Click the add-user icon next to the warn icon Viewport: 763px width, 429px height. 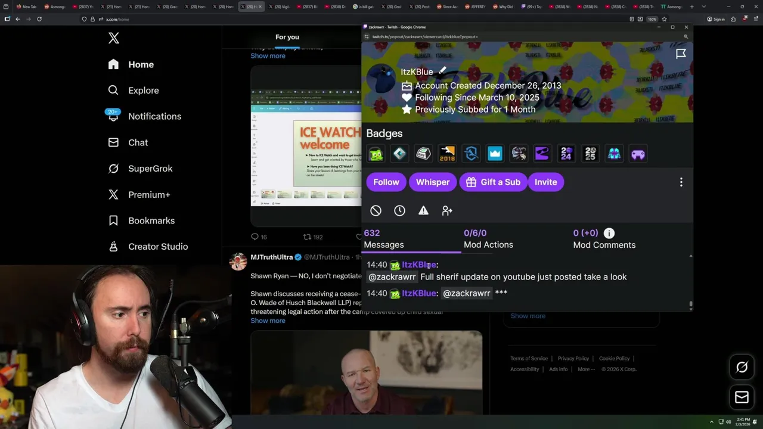point(447,210)
